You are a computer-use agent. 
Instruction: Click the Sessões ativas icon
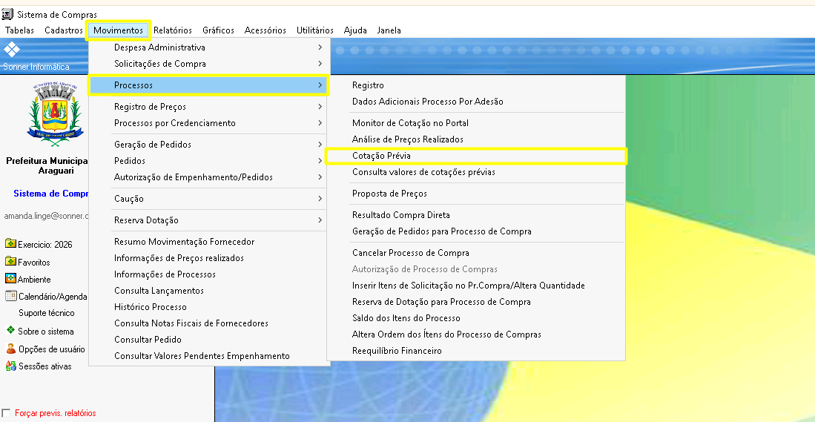[x=10, y=366]
